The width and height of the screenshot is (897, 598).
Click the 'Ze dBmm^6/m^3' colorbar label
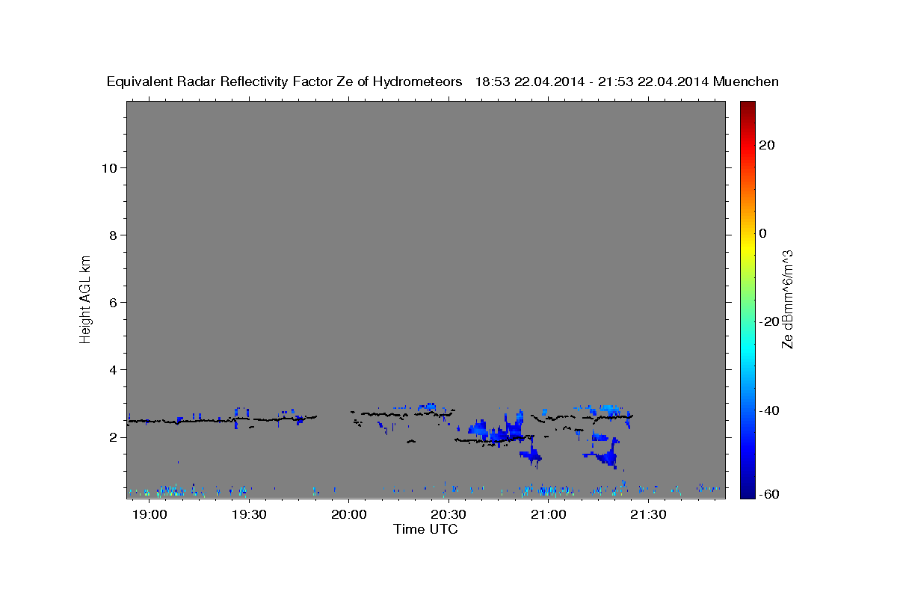(x=786, y=299)
